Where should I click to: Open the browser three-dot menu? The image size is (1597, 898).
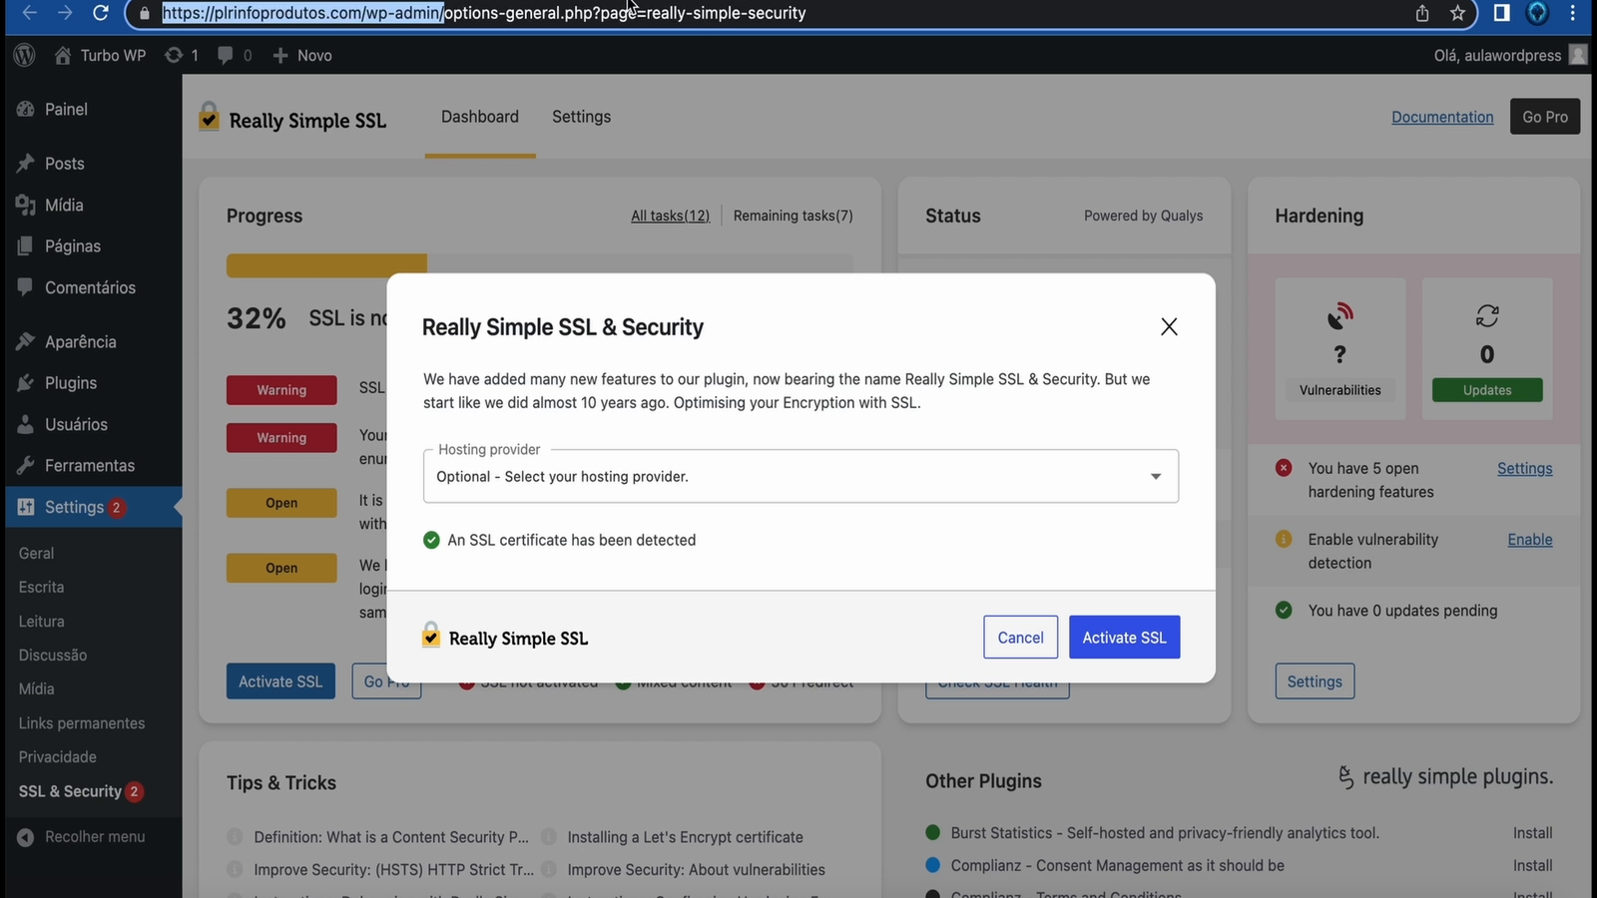pyautogui.click(x=1574, y=13)
